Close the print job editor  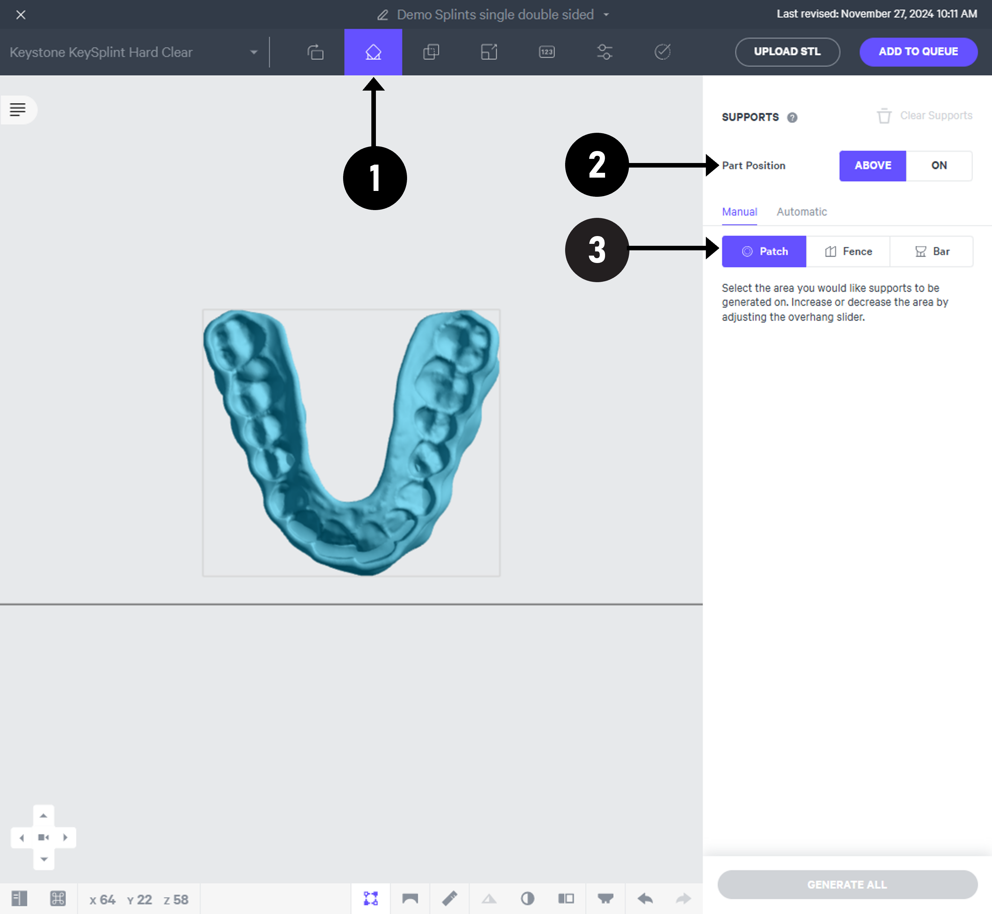(21, 15)
